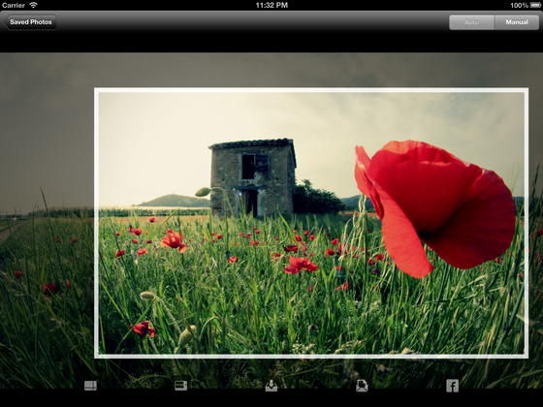Tap the second bottom toolbar icon with horizontal bars
The height and width of the screenshot is (407, 543).
coord(180,386)
